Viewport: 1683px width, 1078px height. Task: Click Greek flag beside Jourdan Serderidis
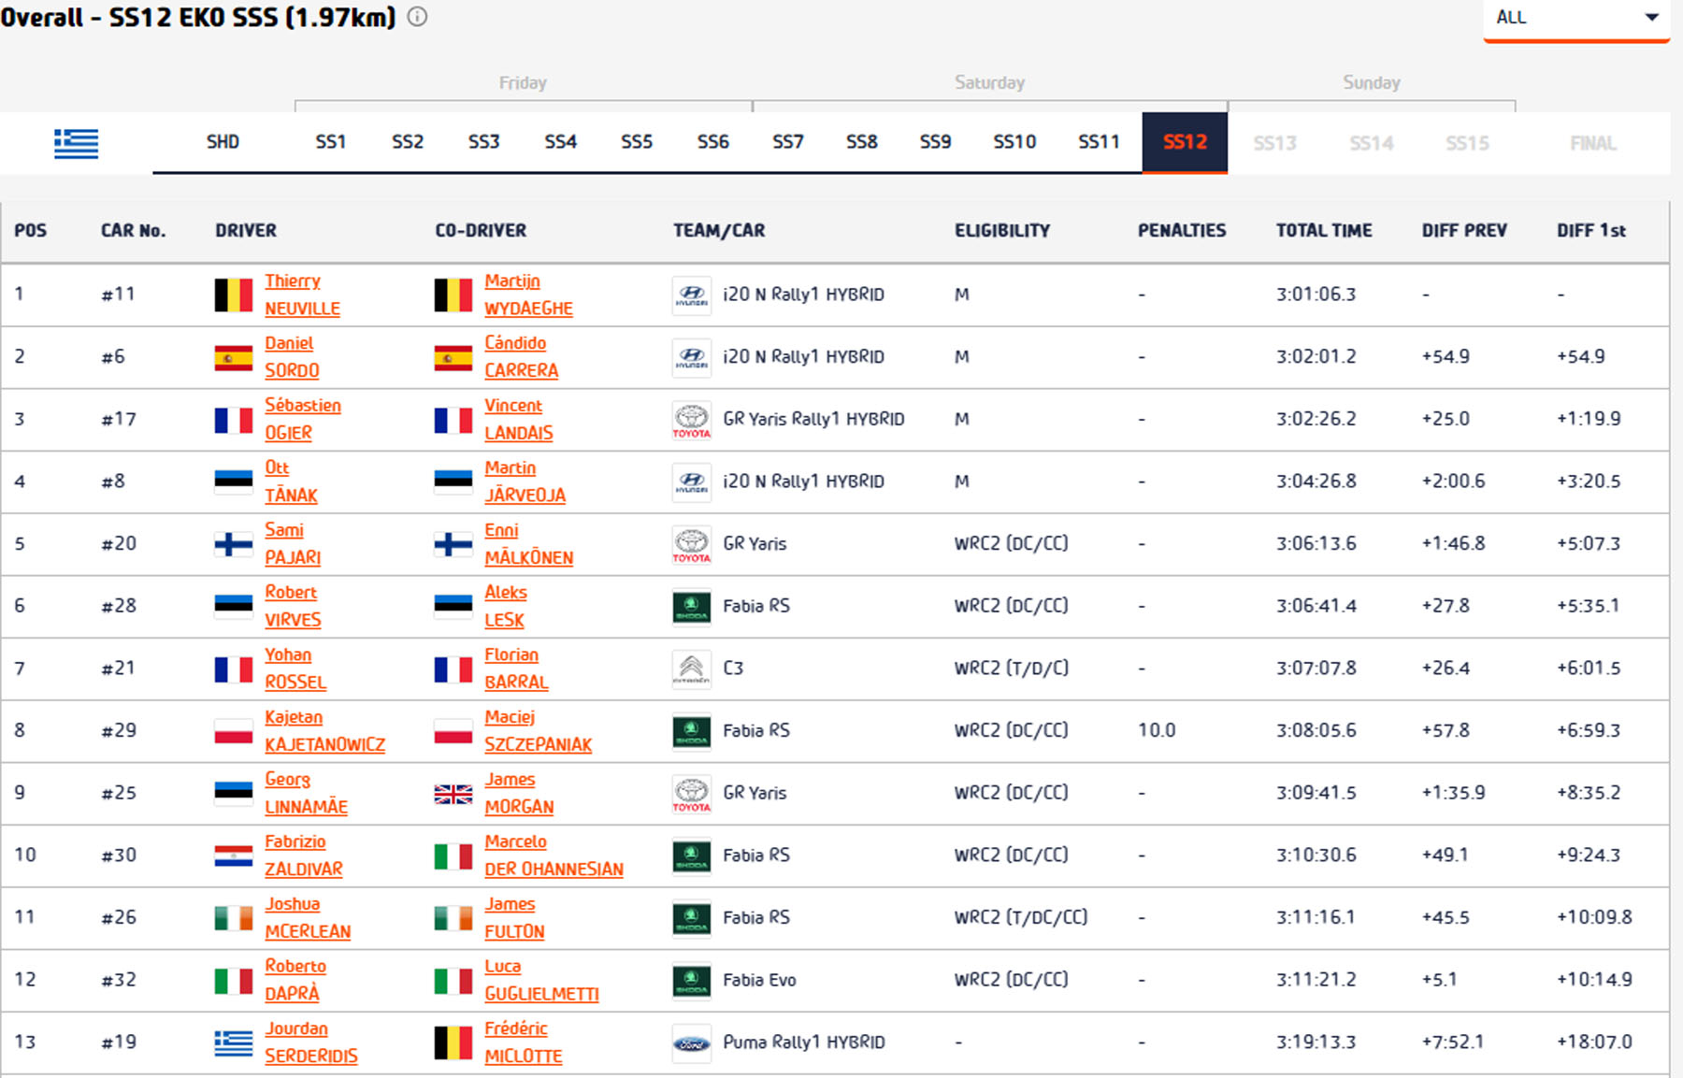click(x=234, y=1043)
